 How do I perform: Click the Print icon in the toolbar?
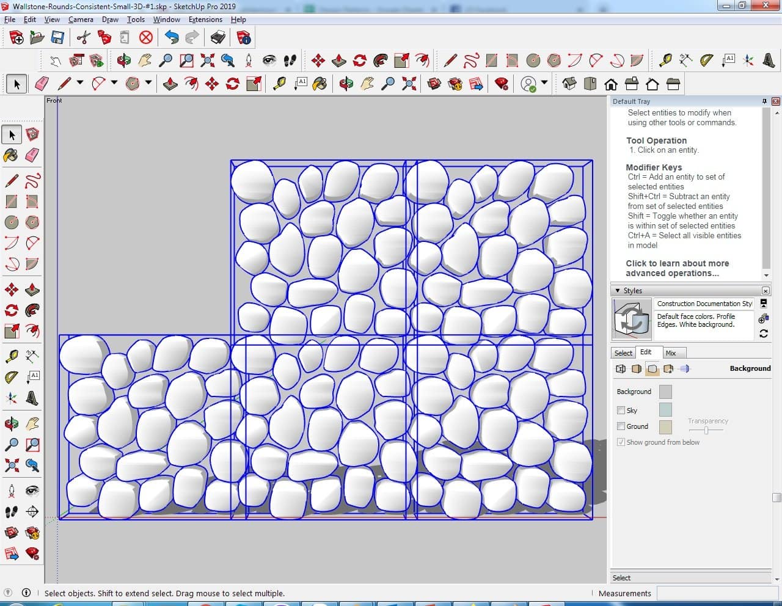pyautogui.click(x=218, y=38)
